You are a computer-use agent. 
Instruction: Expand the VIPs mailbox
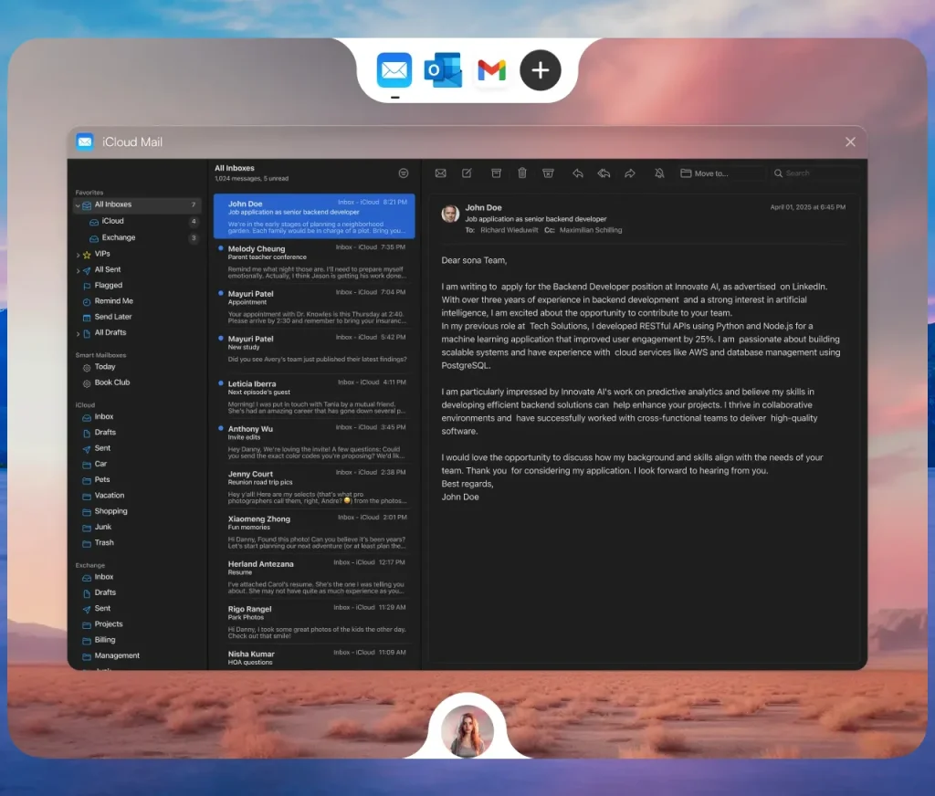click(x=78, y=255)
